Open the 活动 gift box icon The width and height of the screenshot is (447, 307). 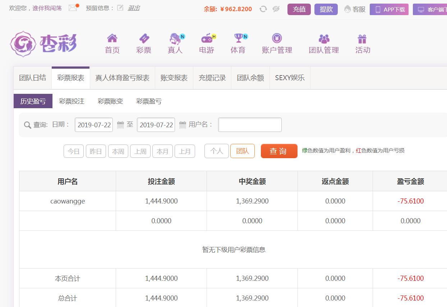pyautogui.click(x=362, y=38)
